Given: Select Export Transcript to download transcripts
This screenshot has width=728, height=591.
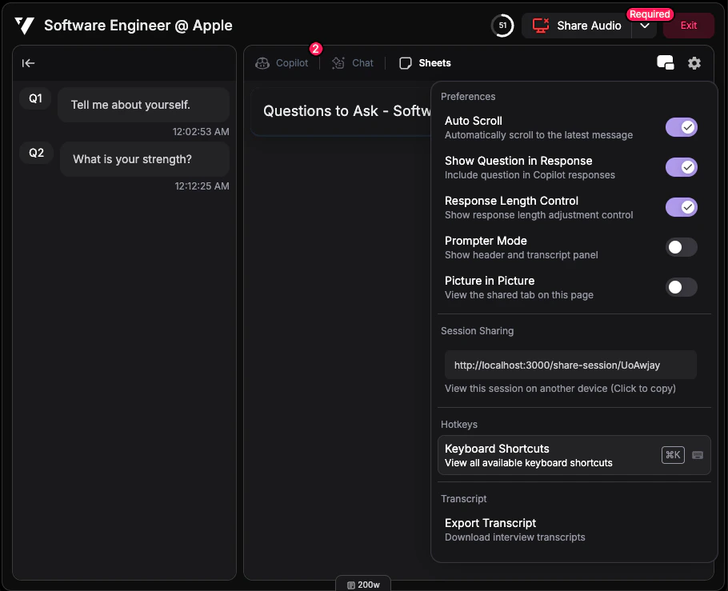Looking at the screenshot, I should pyautogui.click(x=490, y=523).
